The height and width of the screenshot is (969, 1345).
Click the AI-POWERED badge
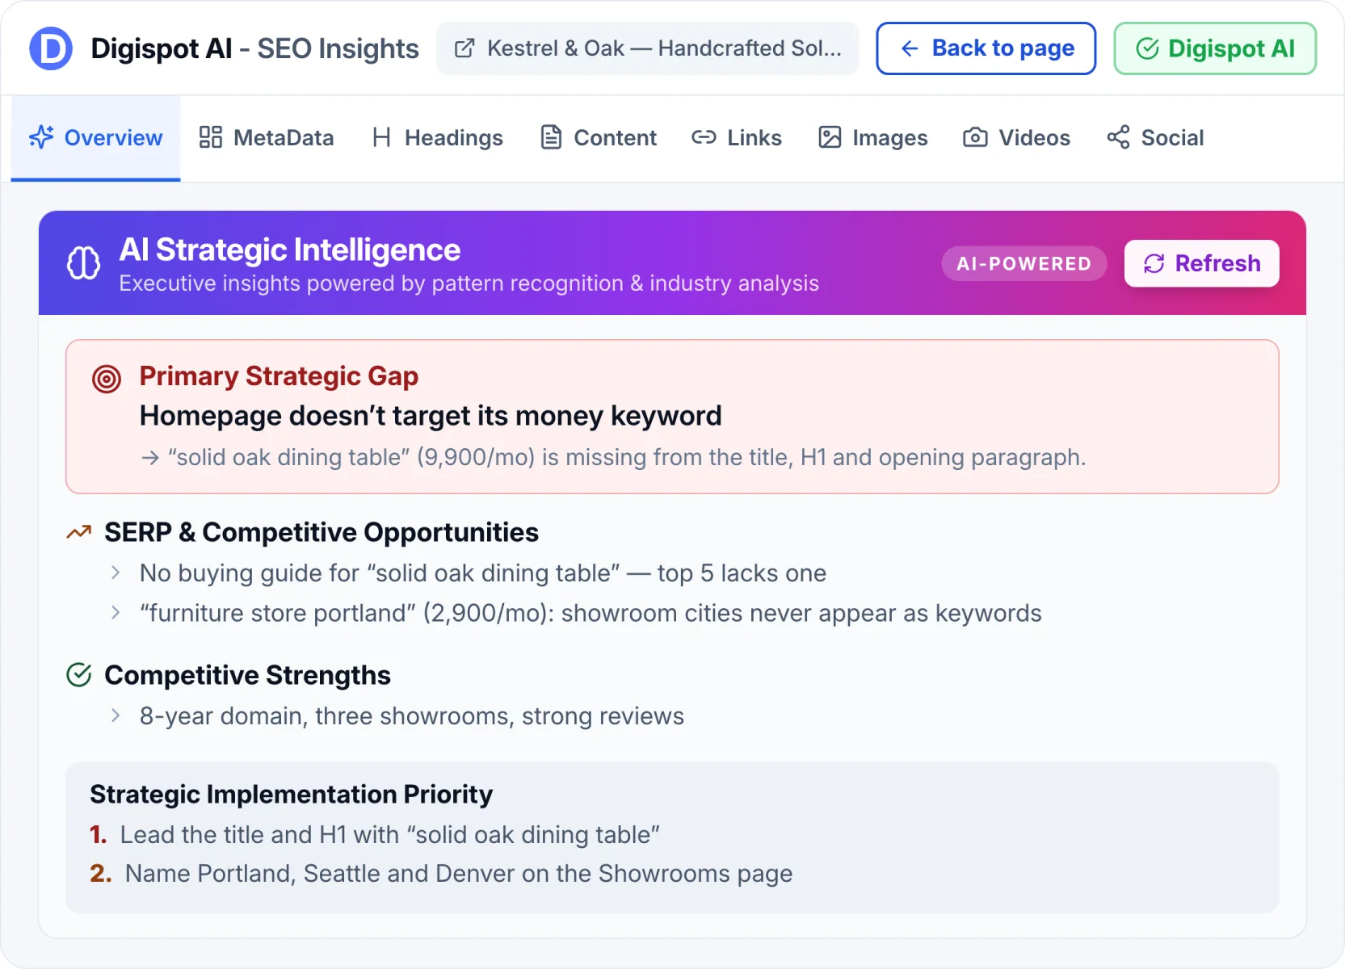click(x=1024, y=264)
